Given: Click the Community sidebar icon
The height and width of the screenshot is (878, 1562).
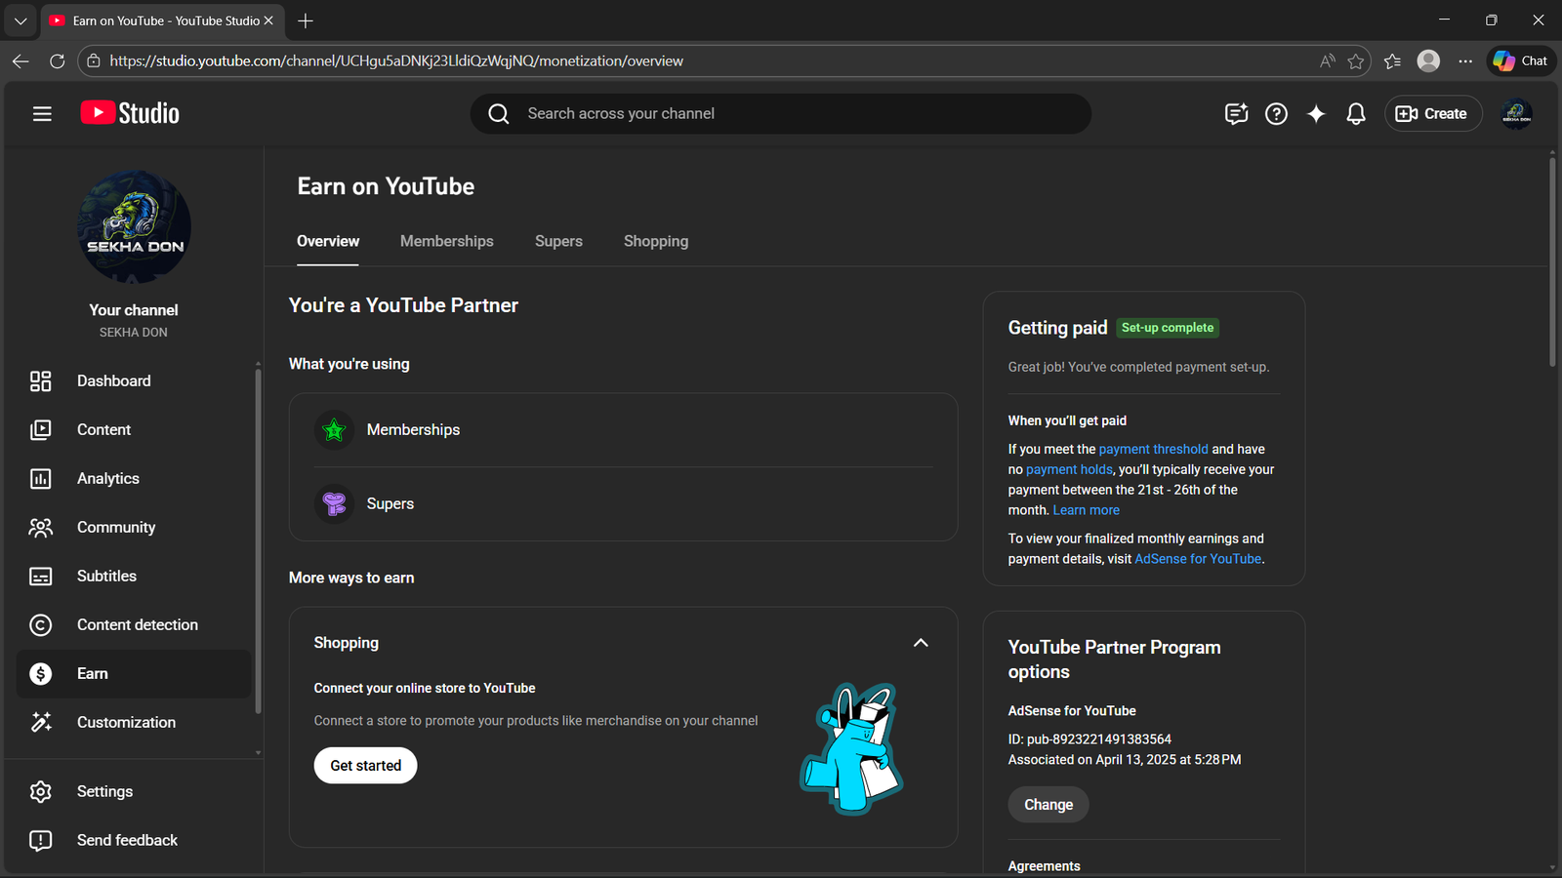Looking at the screenshot, I should tap(41, 528).
